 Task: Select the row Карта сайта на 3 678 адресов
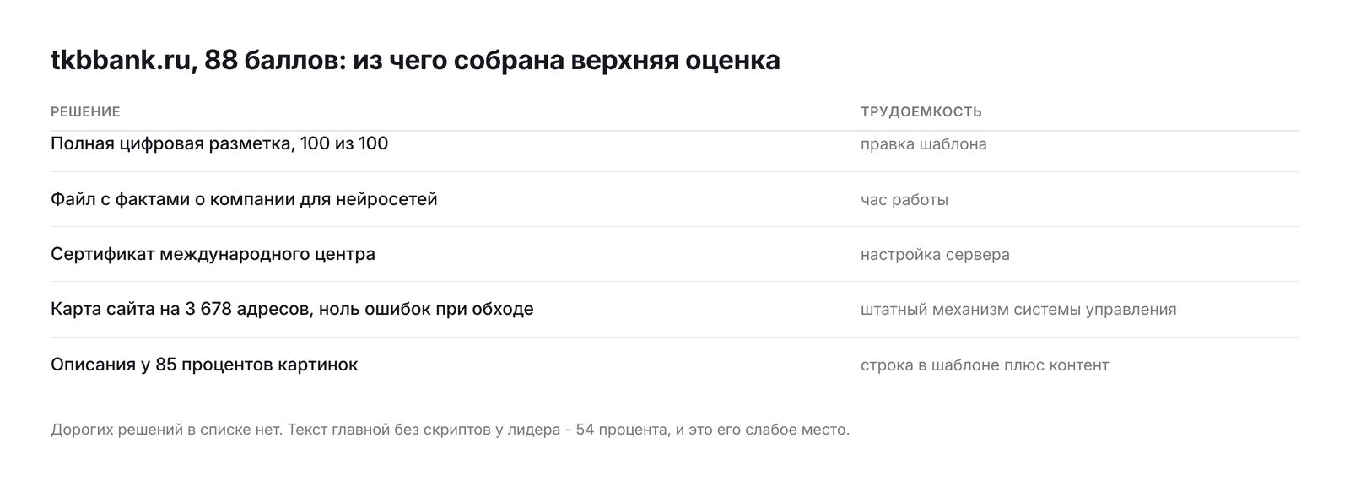(675, 309)
